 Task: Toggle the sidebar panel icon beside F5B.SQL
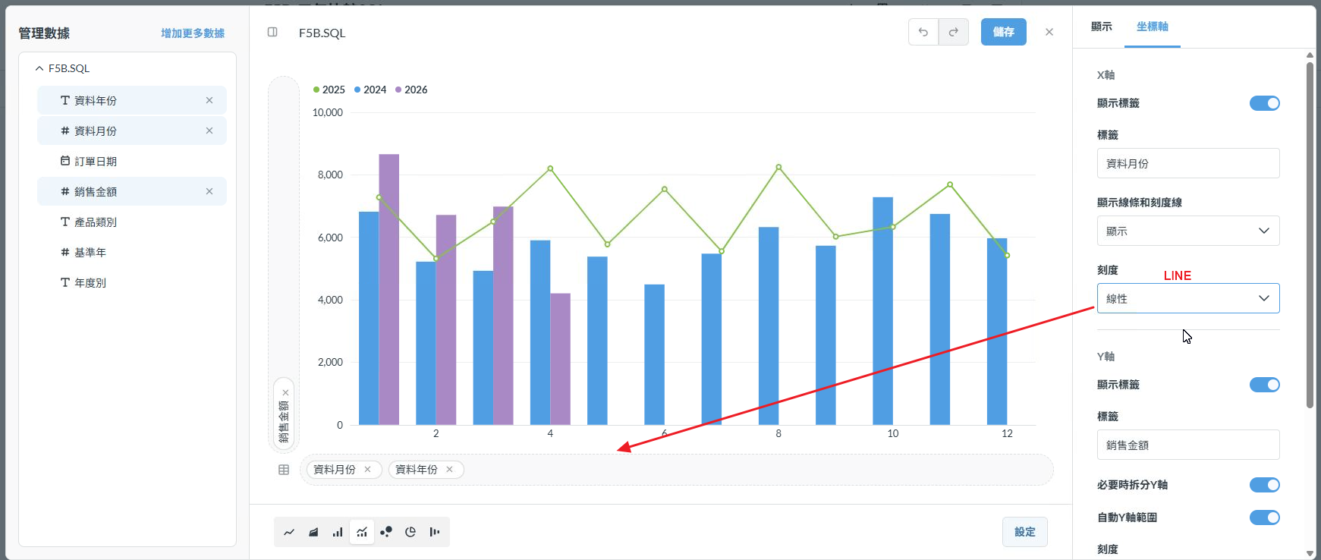272,32
